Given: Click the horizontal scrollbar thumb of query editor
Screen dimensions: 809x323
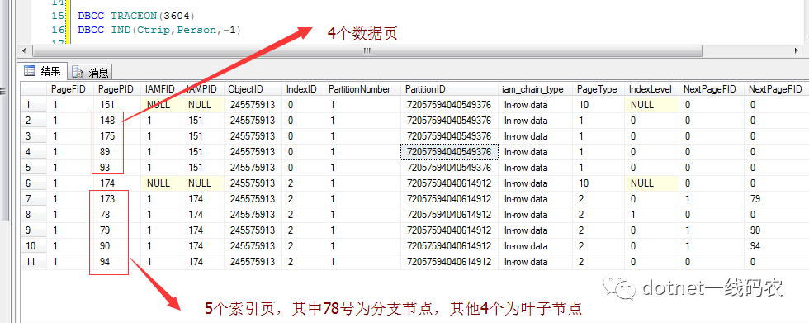Looking at the screenshot, I should point(367,50).
